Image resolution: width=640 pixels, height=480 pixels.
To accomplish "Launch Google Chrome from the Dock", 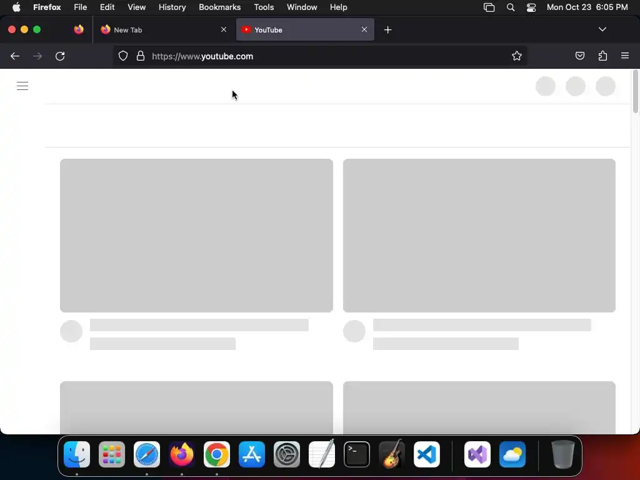I will coord(217,454).
